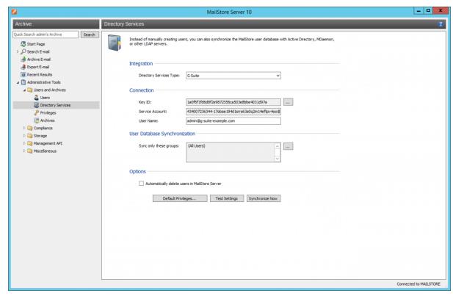
Task: Click the Synchronize Now button
Action: [x=263, y=198]
